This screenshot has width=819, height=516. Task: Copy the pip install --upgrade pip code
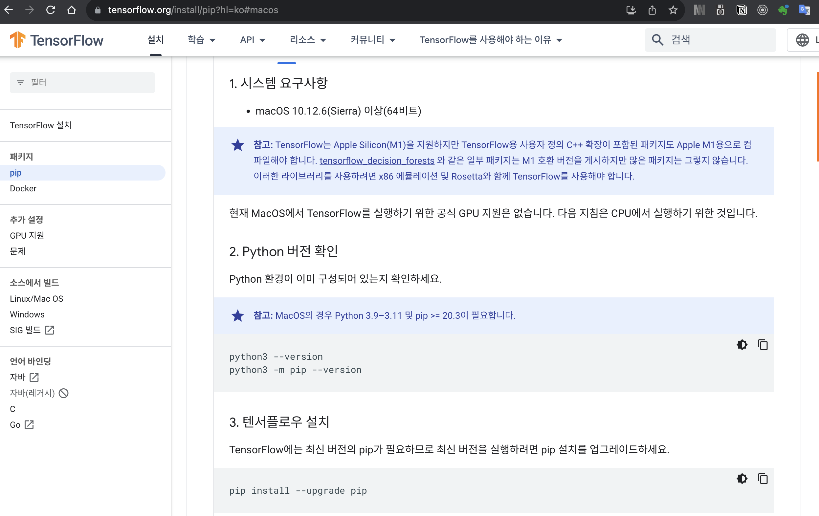(x=763, y=479)
